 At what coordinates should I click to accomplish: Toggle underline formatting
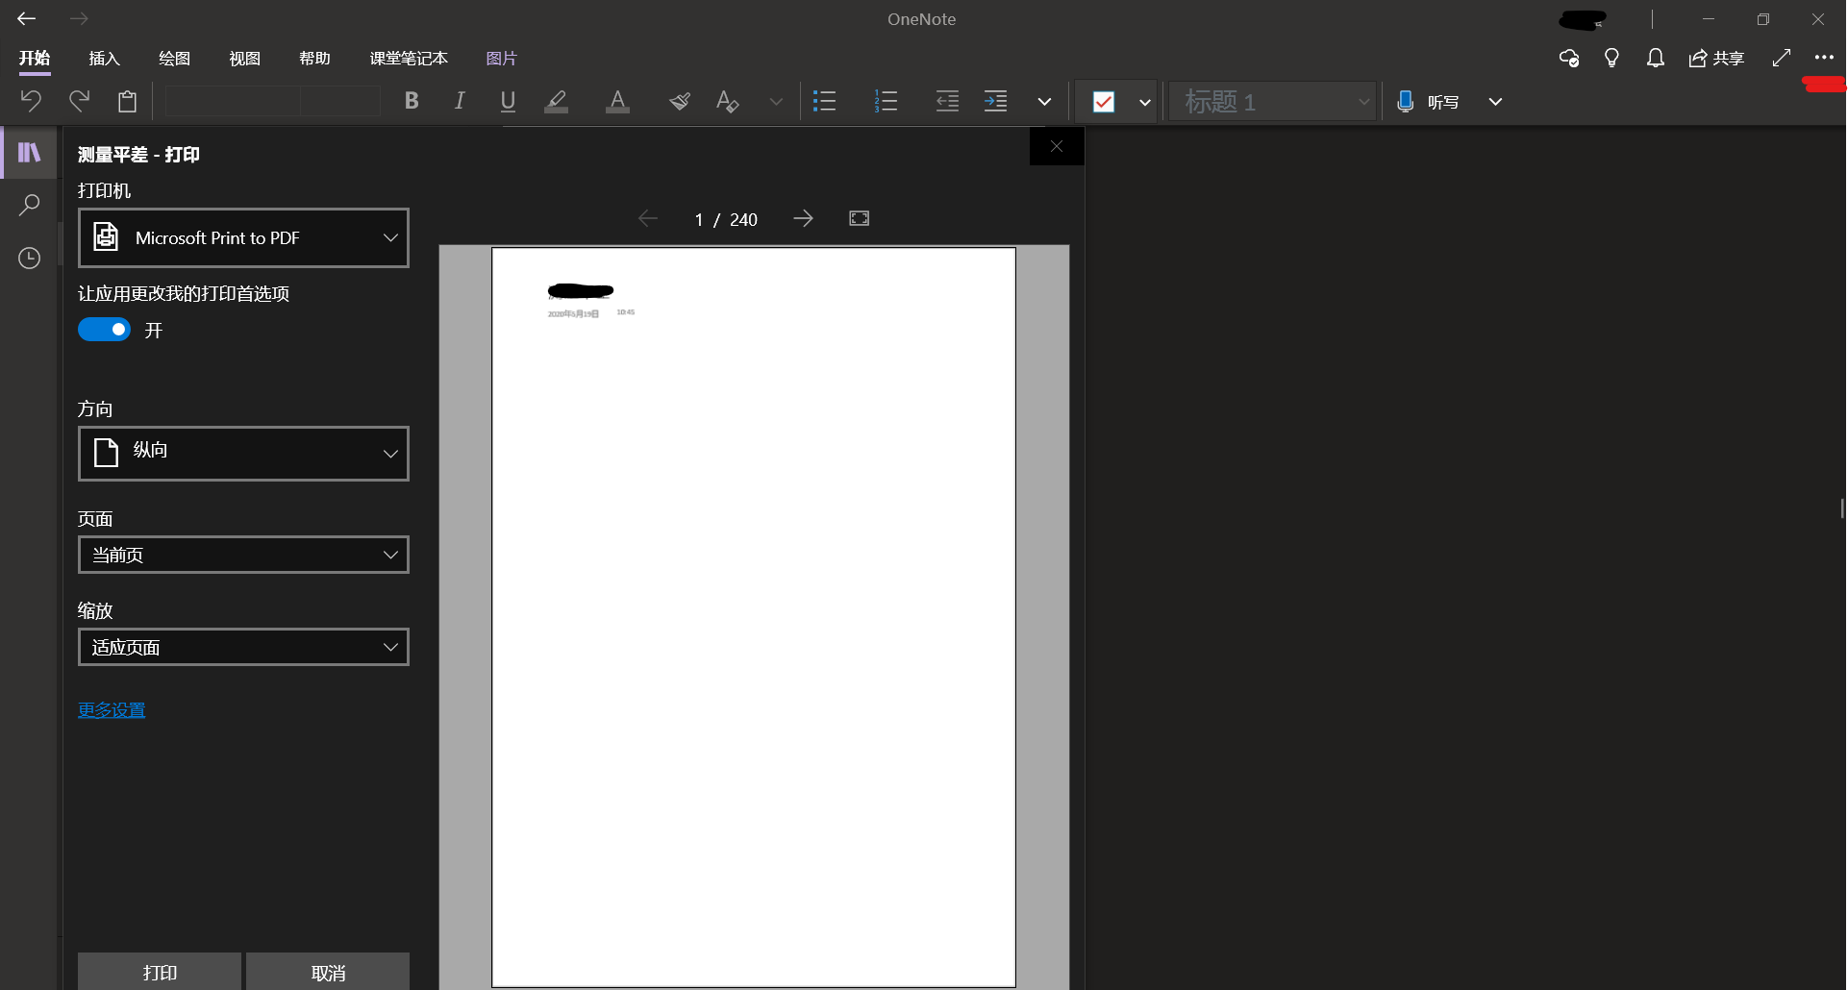pyautogui.click(x=508, y=101)
